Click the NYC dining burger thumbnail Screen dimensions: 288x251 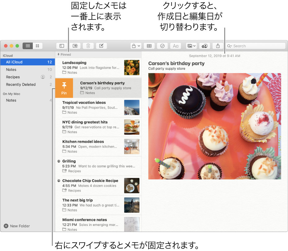[x=132, y=127]
